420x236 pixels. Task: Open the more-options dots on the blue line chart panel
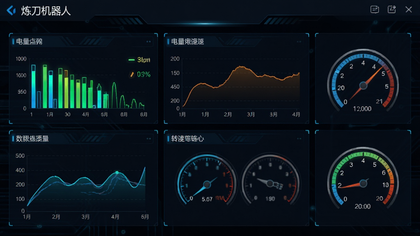click(148, 138)
